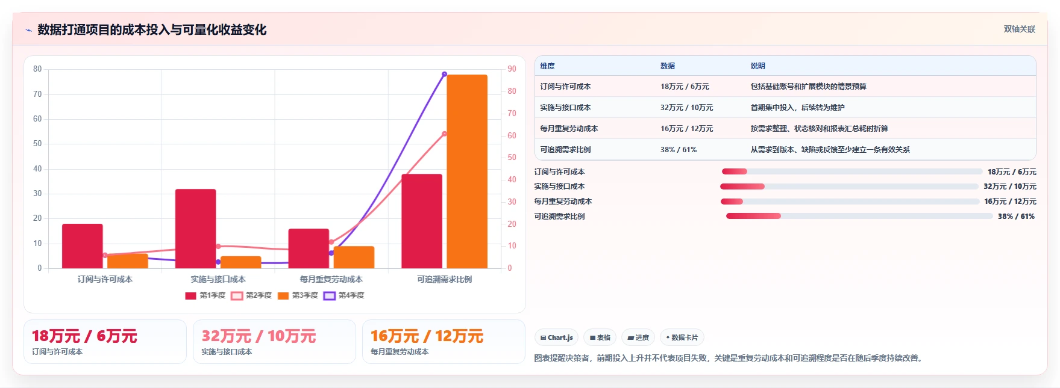Click the 说明 column header
The image size is (1060, 388).
758,66
